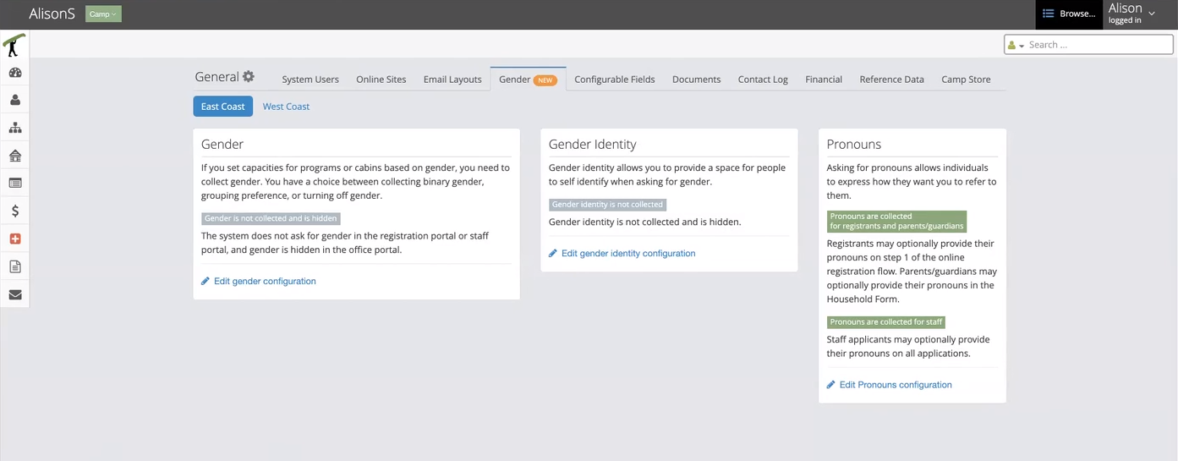Screen dimensions: 1178x461
Task: Switch to the Configurable Fields tab
Action: click(615, 80)
